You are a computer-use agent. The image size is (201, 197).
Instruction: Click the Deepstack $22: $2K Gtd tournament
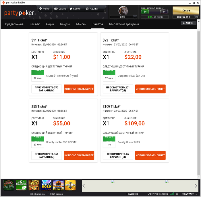coord(131,76)
